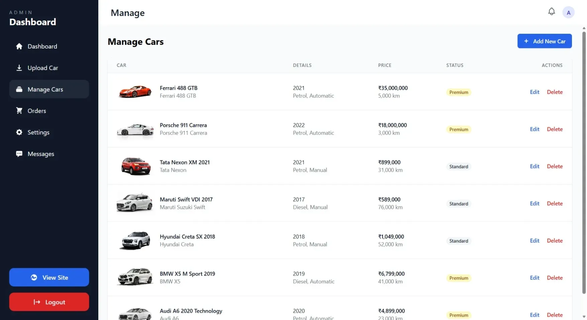Click the logout arrow icon
587x320 pixels.
coord(36,302)
